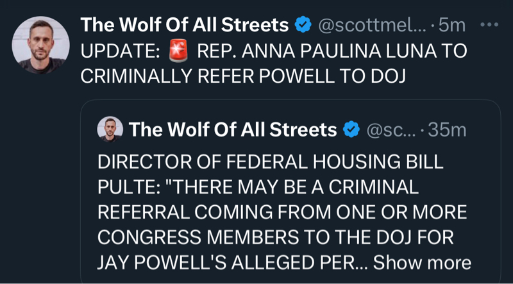Click CRIMINALLY REFER POWELL TO DOJ line
This screenshot has height=284, width=513.
click(x=244, y=76)
